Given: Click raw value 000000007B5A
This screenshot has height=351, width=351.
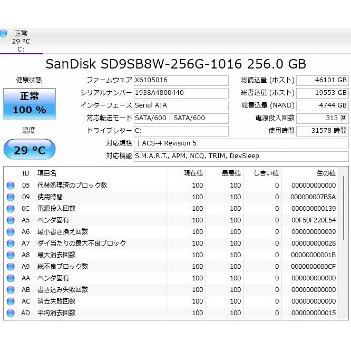Looking at the screenshot, I should [x=313, y=197].
